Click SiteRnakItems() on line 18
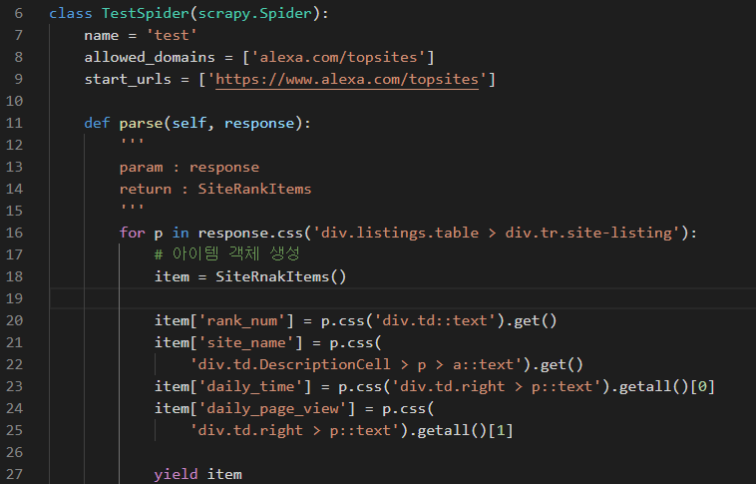756x484 pixels. [x=281, y=276]
